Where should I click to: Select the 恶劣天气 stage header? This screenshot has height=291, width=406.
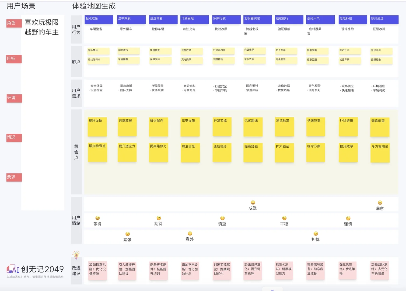tap(321, 19)
